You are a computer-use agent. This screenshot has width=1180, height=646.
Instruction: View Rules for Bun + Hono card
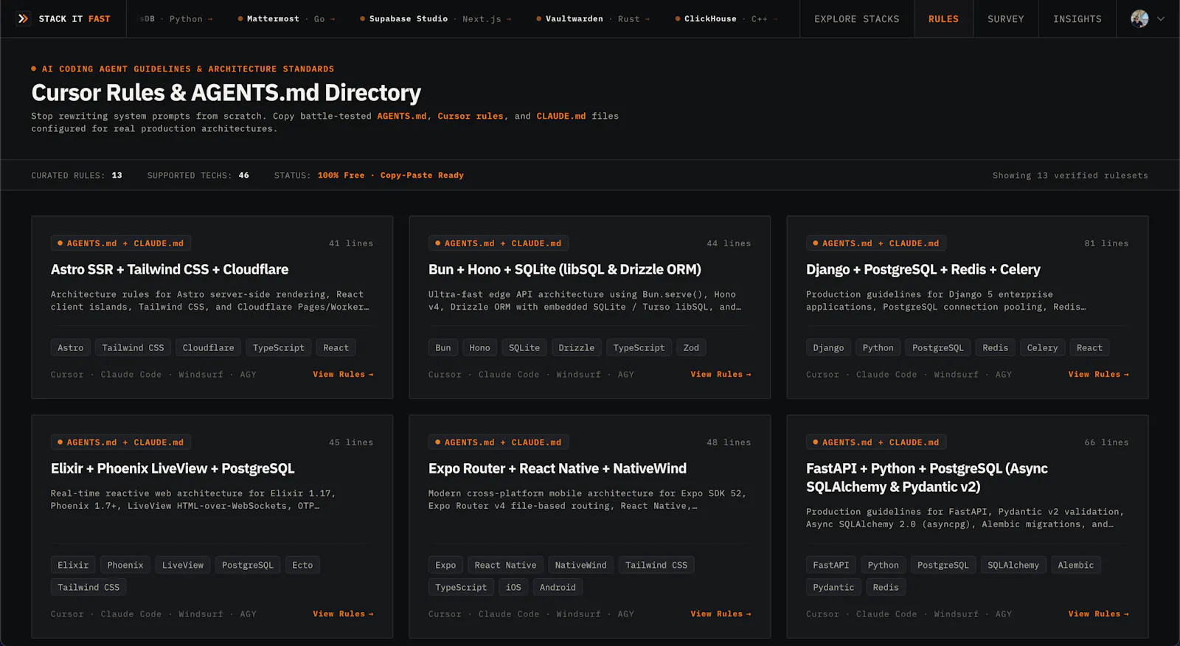click(721, 375)
